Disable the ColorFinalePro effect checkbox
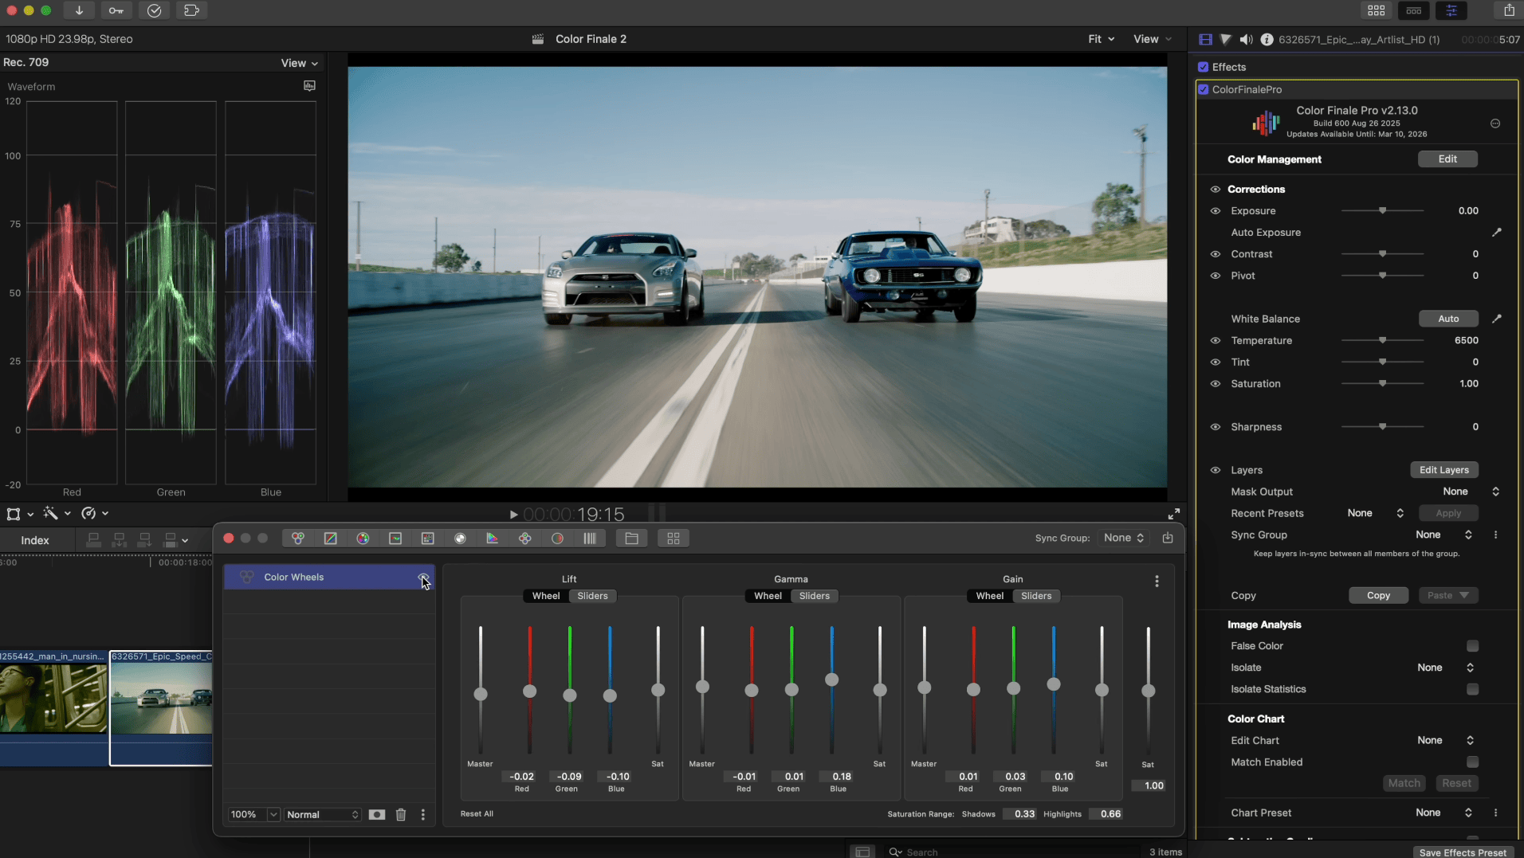 [x=1204, y=89]
